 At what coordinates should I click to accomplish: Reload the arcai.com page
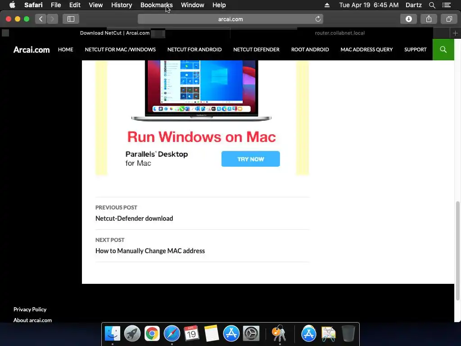(318, 19)
